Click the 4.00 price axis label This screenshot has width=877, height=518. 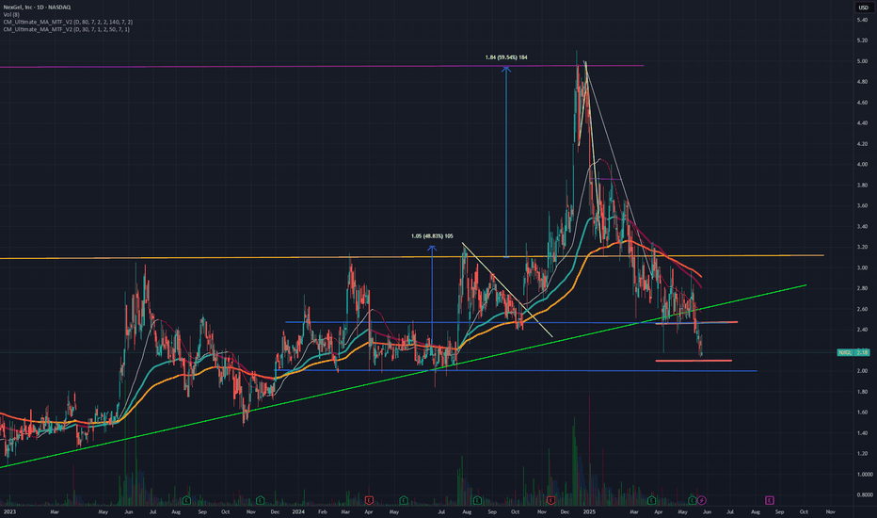862,164
